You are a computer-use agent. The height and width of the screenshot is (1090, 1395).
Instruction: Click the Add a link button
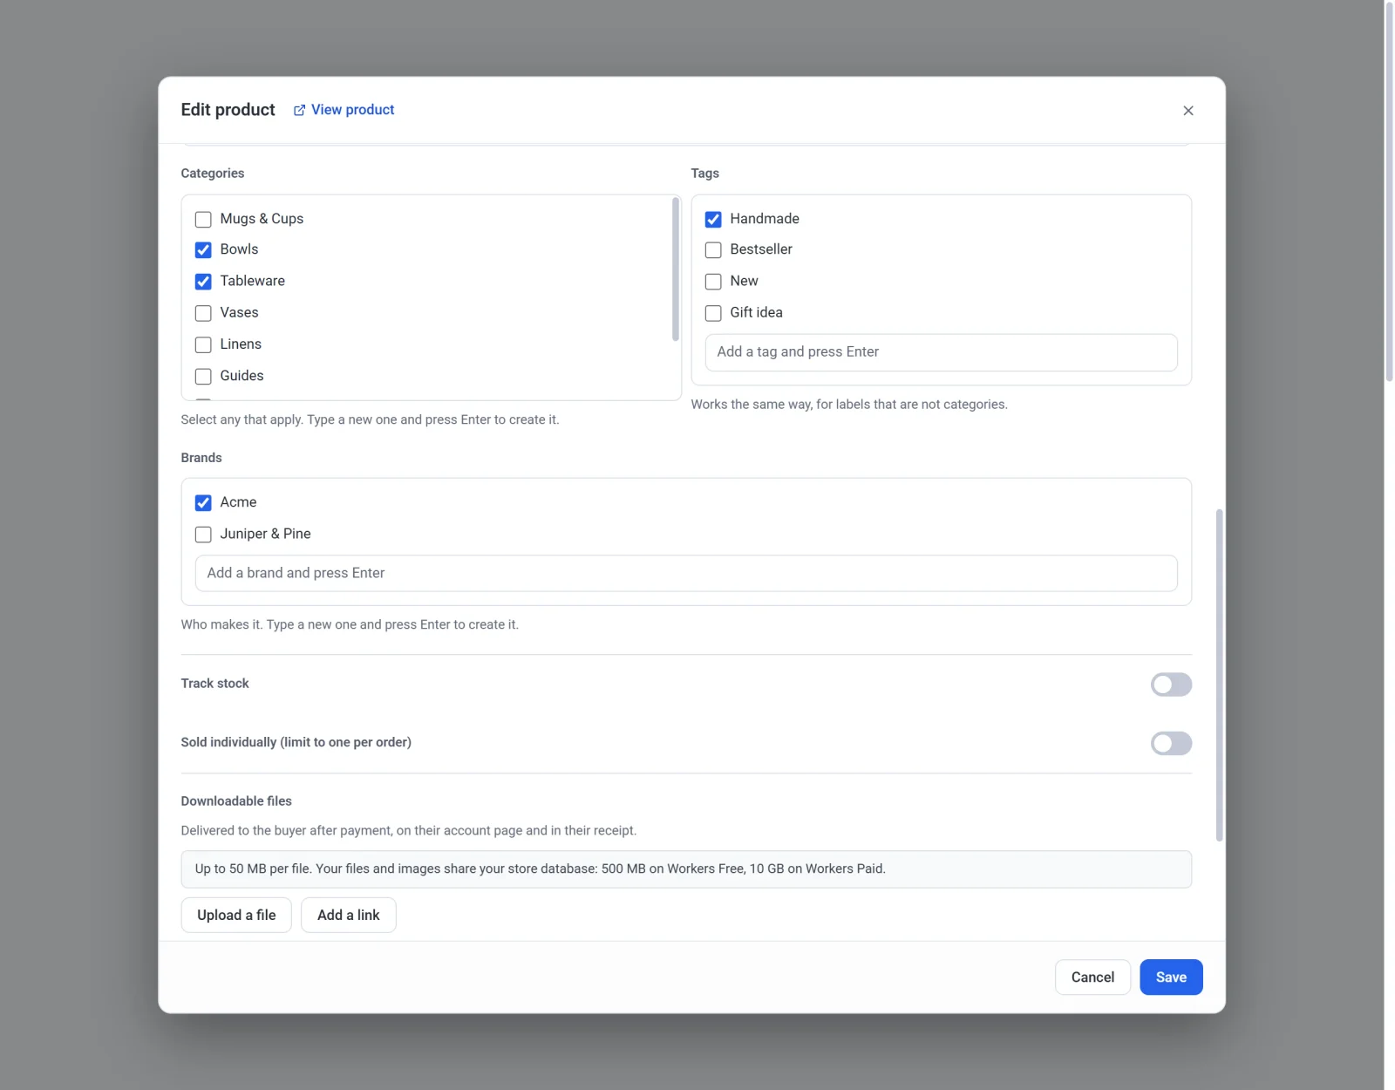tap(349, 915)
